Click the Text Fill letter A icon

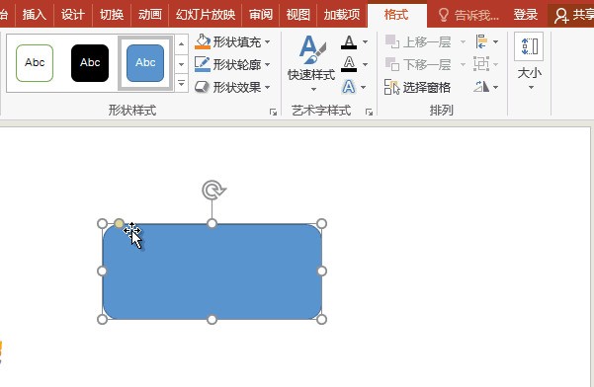(349, 41)
